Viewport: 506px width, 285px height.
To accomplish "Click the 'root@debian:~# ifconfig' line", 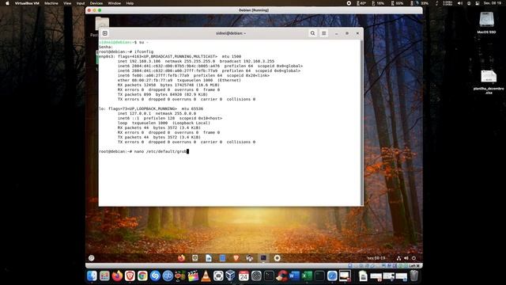I will [126, 51].
